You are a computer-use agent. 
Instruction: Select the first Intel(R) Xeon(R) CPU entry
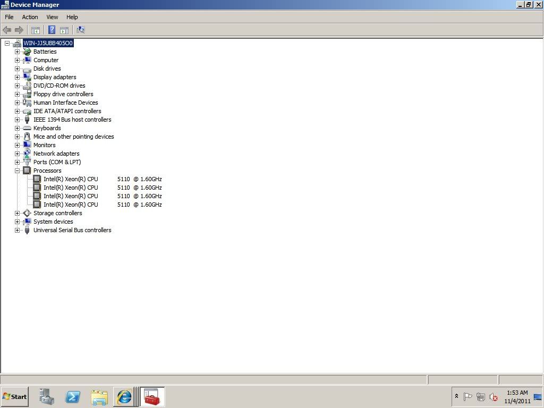pyautogui.click(x=103, y=179)
